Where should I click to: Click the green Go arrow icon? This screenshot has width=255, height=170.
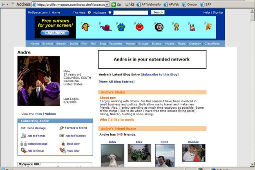point(113,4)
